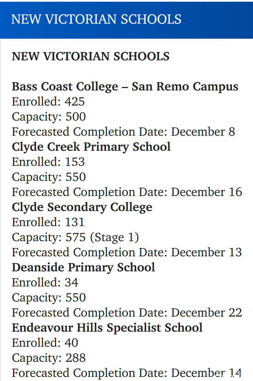Click the Clyde Creek Primary School heading
253x381 pixels.
[91, 147]
